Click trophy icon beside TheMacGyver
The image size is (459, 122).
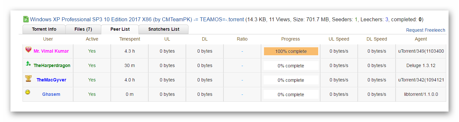(28, 78)
